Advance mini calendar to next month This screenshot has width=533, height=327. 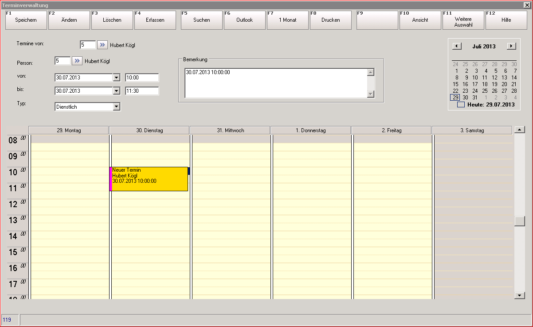(x=511, y=46)
